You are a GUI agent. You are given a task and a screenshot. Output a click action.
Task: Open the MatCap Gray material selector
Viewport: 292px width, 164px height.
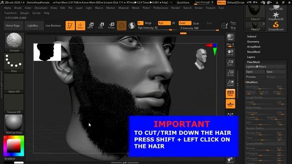click(x=14, y=124)
